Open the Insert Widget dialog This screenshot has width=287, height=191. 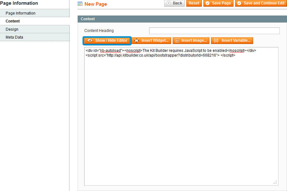[x=151, y=40]
